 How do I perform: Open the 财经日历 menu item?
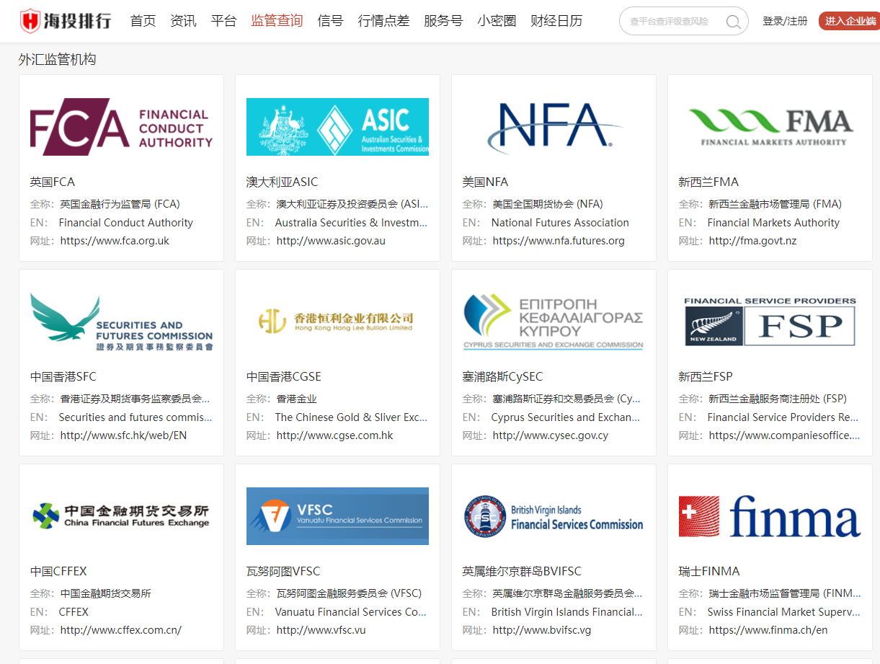556,21
